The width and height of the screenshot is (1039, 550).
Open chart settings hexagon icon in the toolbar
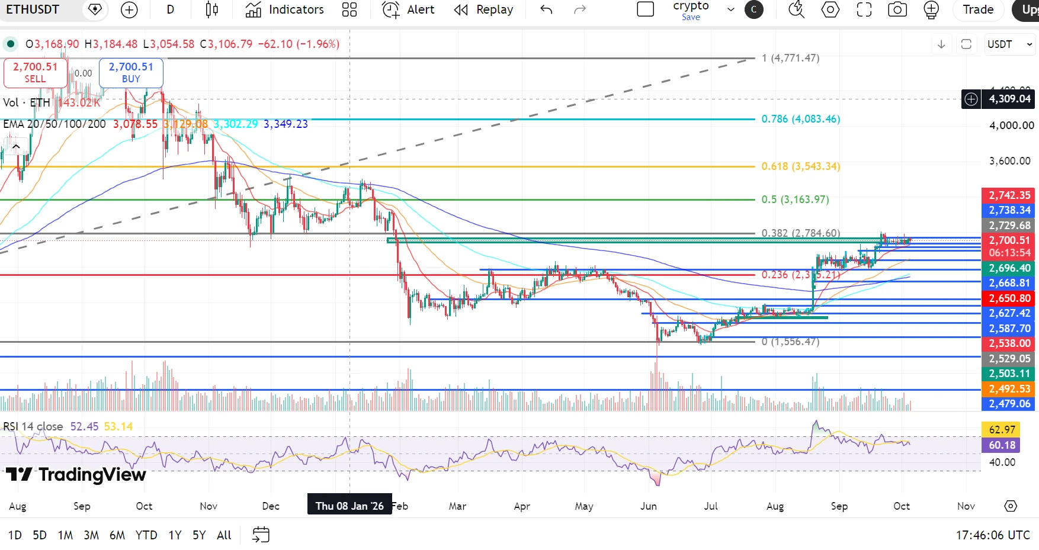(x=830, y=9)
